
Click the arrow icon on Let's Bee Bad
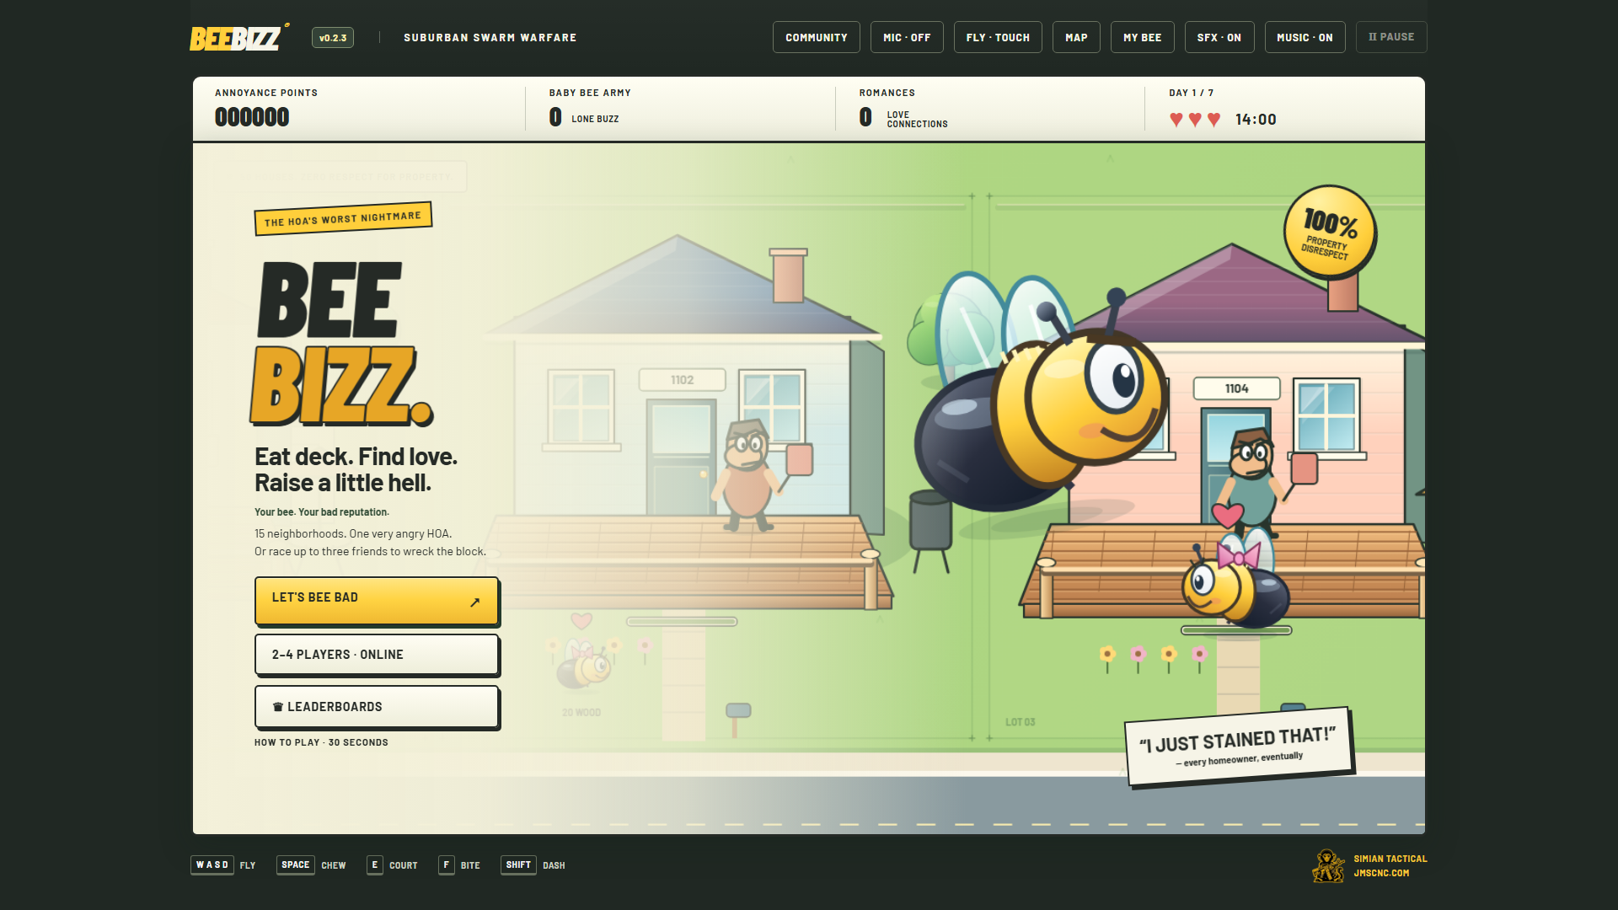click(474, 602)
